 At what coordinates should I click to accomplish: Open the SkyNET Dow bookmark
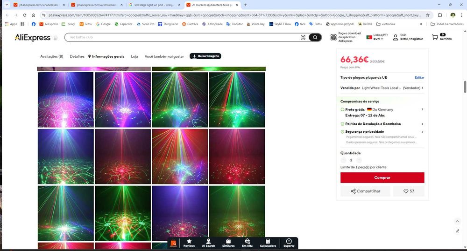(x=280, y=24)
